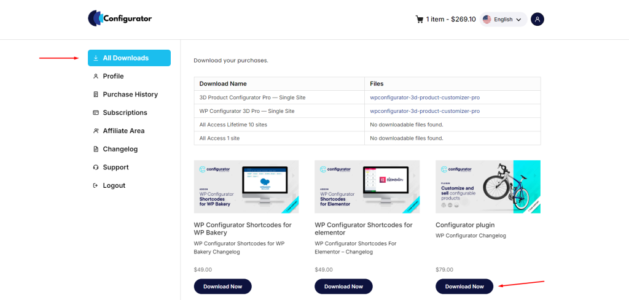Viewport: 629px width, 300px height.
Task: Open WP Bakery Shortcodes product thumbnail
Action: (x=246, y=187)
